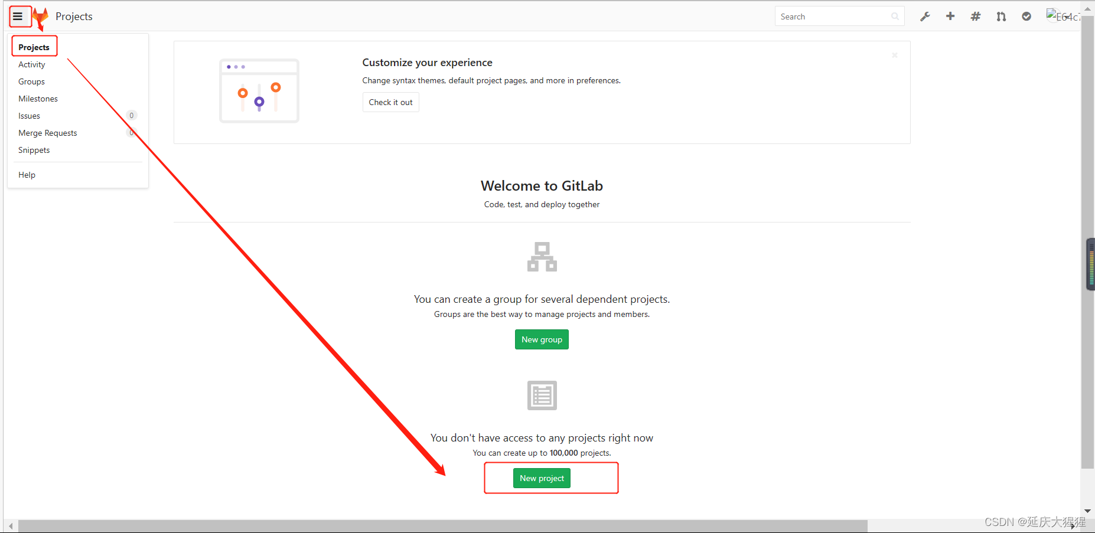Open Admin area wrench icon

click(925, 17)
